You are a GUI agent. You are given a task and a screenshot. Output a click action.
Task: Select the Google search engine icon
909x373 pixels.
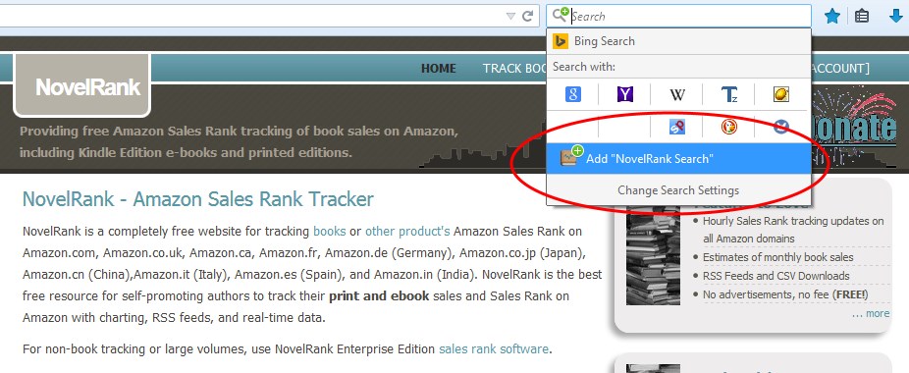point(572,94)
